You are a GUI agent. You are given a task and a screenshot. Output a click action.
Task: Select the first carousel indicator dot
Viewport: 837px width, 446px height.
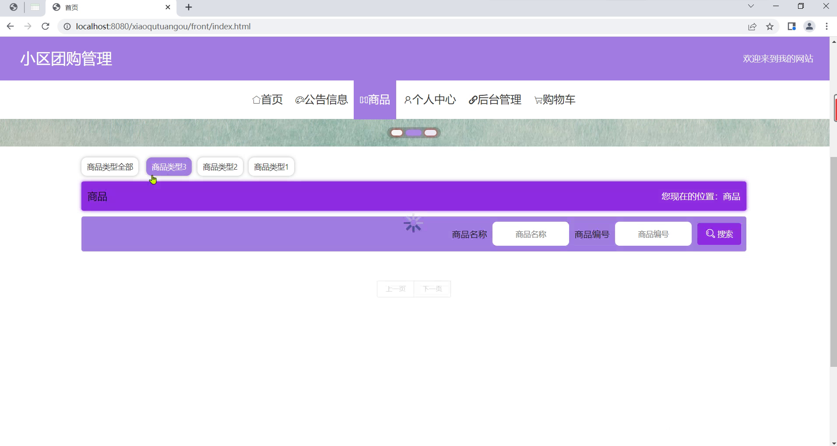pos(397,133)
